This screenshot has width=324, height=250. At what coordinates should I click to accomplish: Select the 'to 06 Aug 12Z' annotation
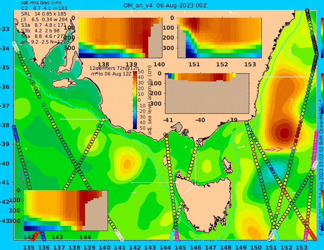(x=114, y=74)
